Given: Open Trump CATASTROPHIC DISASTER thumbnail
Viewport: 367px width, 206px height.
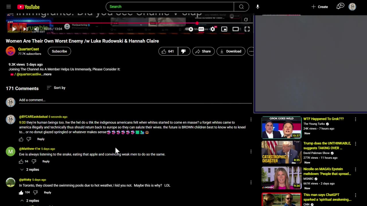Looking at the screenshot, I should click(281, 152).
